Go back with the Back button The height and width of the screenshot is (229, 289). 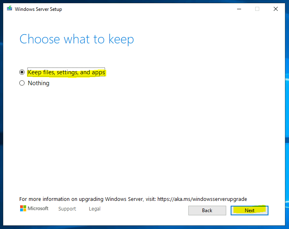point(207,211)
